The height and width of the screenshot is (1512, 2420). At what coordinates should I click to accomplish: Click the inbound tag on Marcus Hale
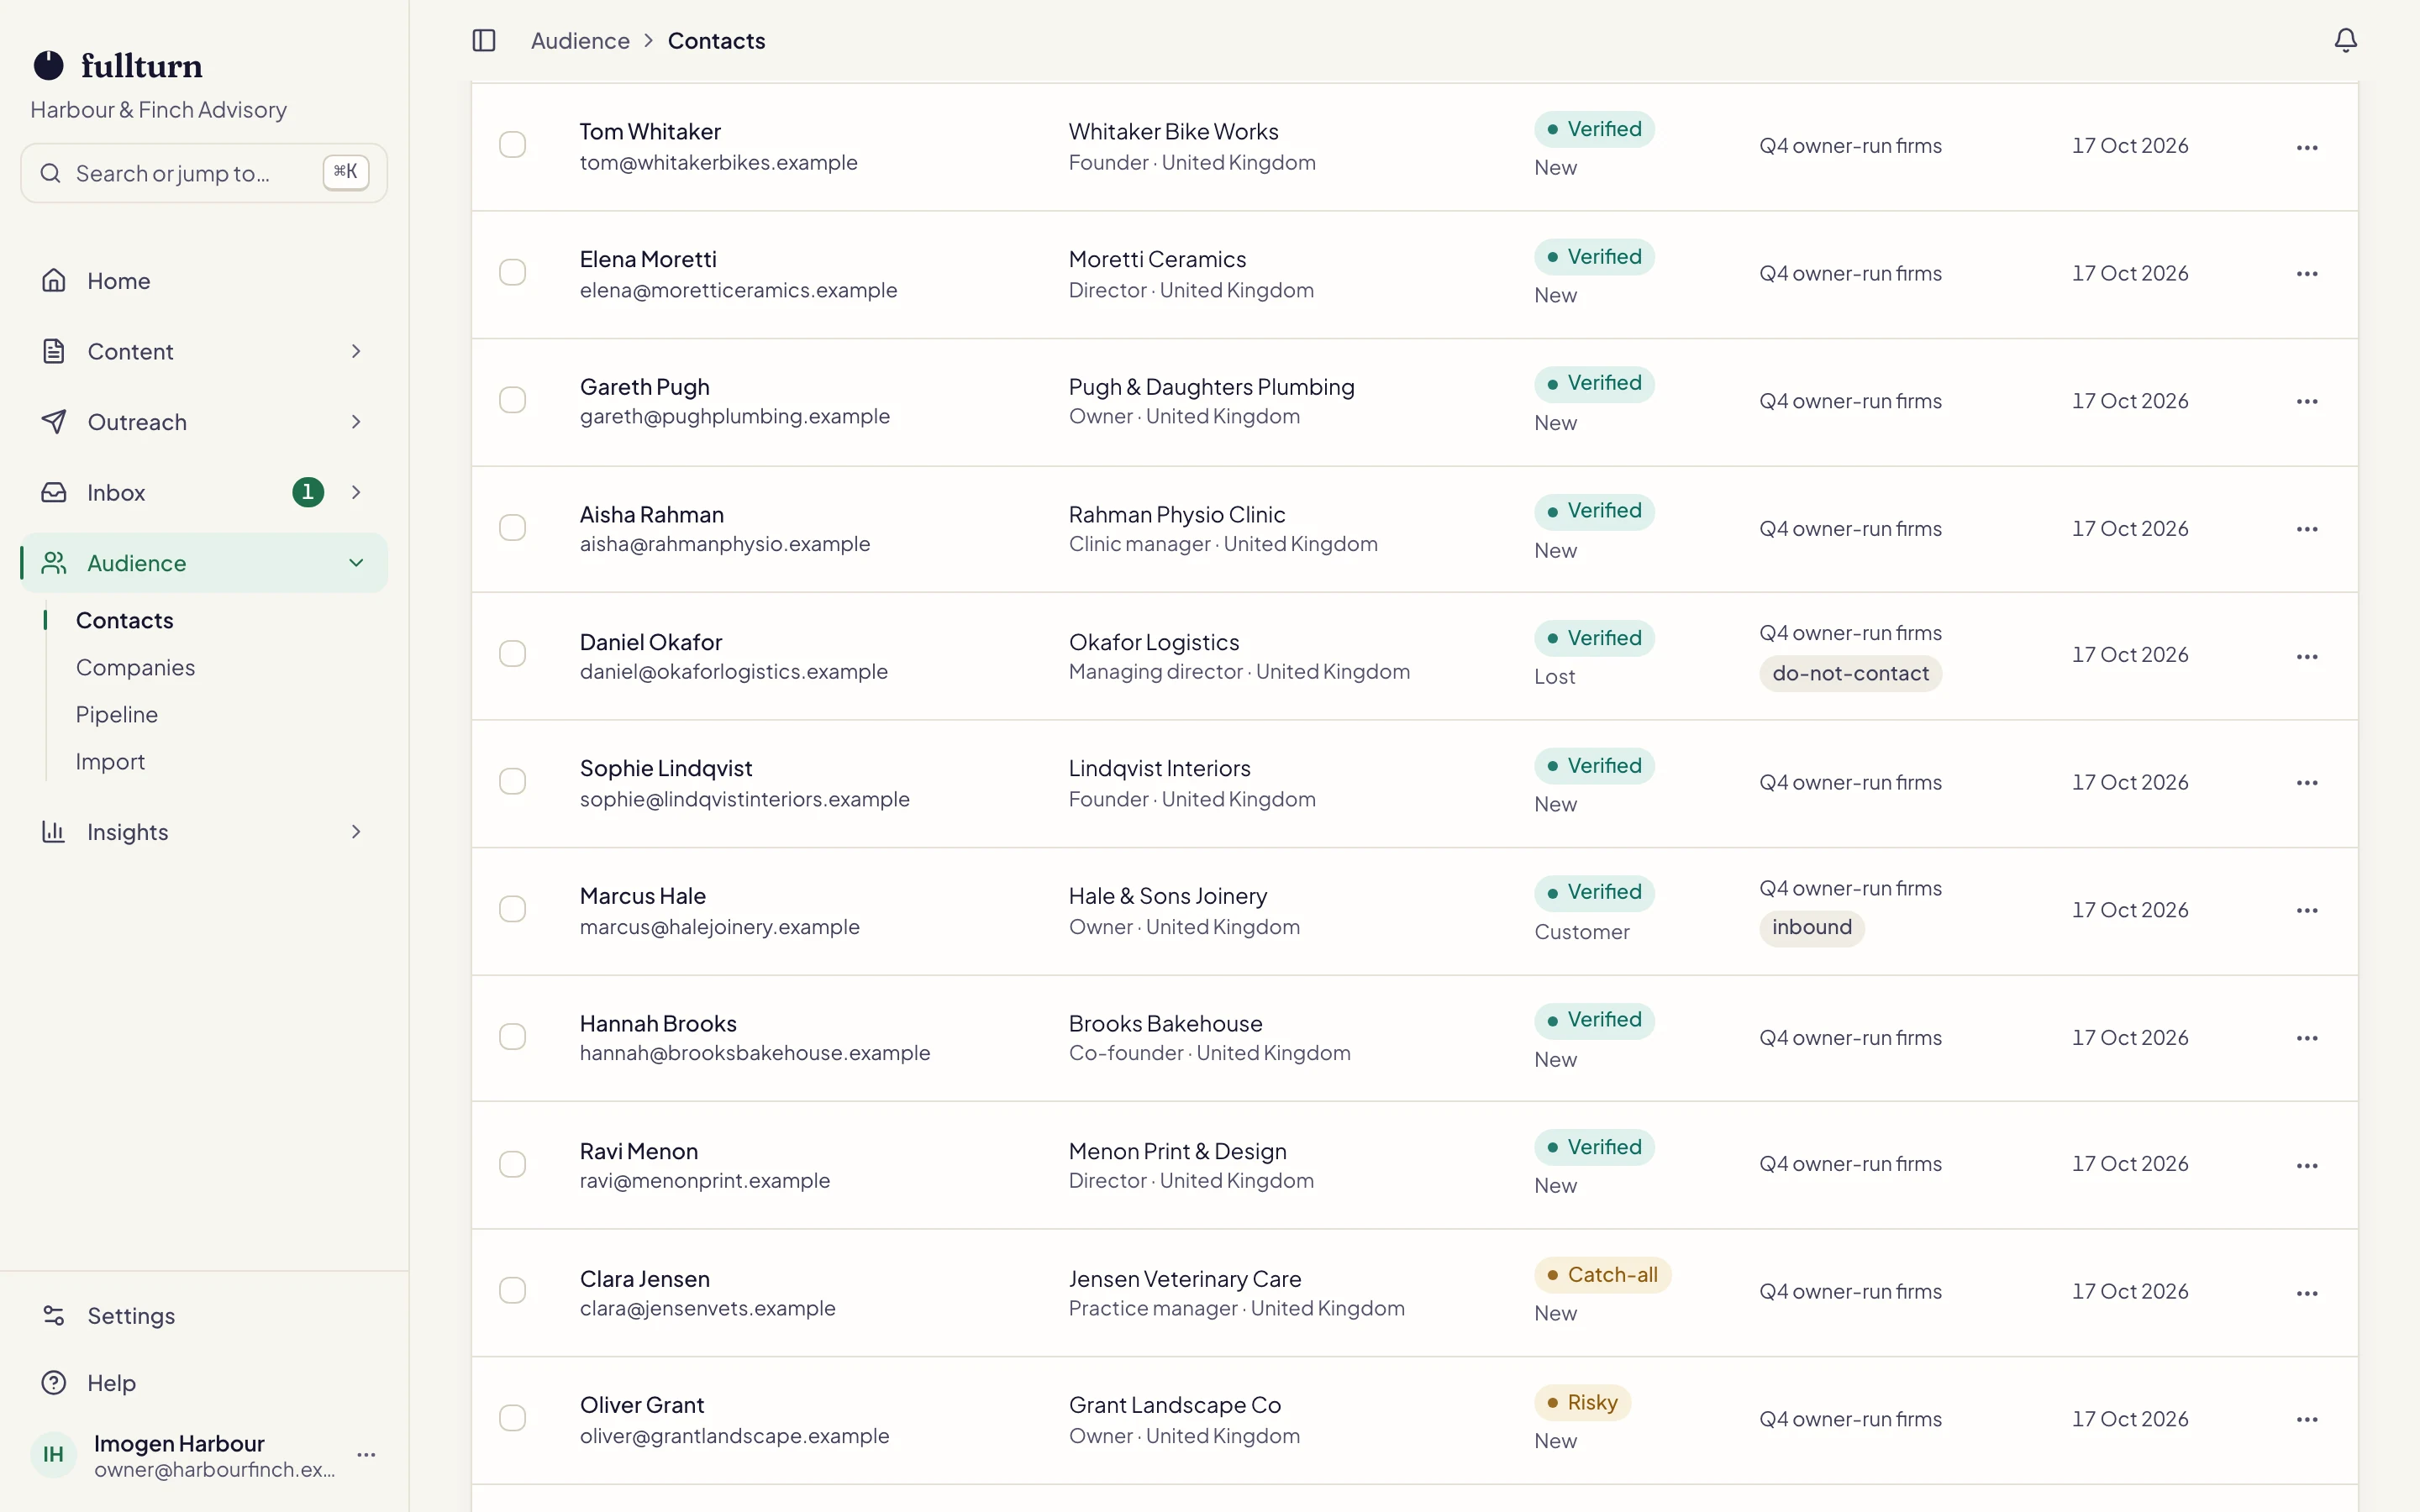[1812, 927]
